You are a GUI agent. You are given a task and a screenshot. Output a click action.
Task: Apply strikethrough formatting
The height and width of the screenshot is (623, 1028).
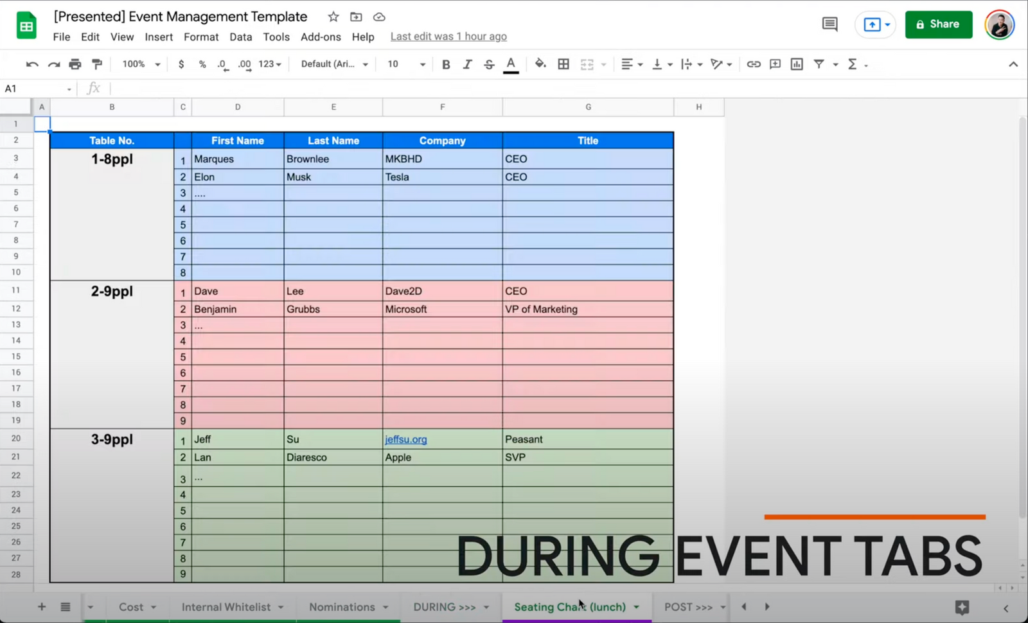click(x=489, y=64)
